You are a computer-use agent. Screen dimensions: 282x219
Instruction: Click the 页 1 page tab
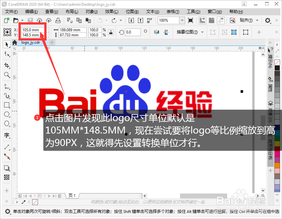pos(72,196)
